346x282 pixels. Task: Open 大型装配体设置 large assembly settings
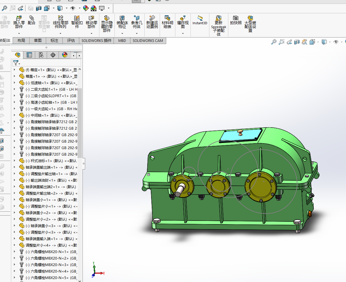coord(250,19)
